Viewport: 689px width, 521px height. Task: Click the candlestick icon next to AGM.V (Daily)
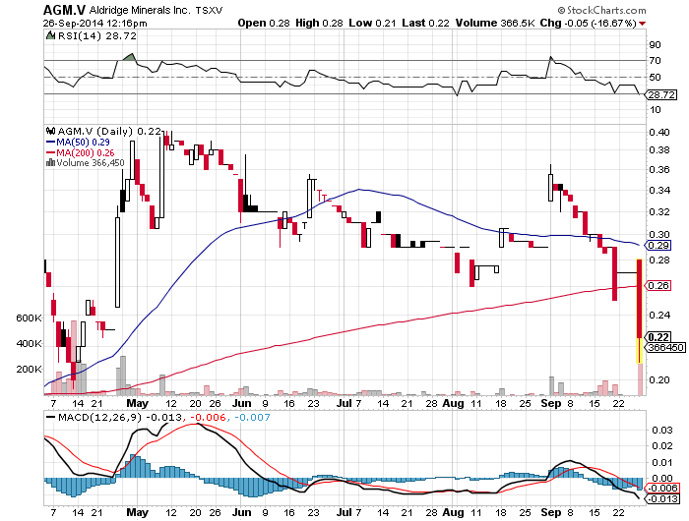coord(51,131)
